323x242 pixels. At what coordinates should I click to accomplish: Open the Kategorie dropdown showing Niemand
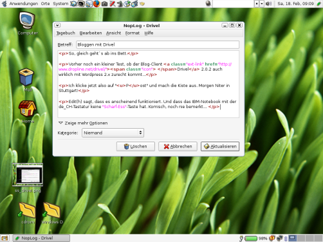click(113, 133)
